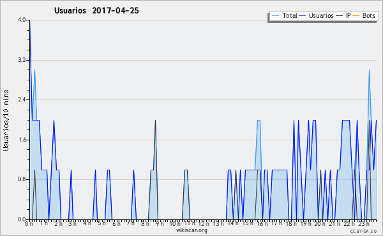
Task: Click the y-axis value 4.0
Action: point(22,20)
